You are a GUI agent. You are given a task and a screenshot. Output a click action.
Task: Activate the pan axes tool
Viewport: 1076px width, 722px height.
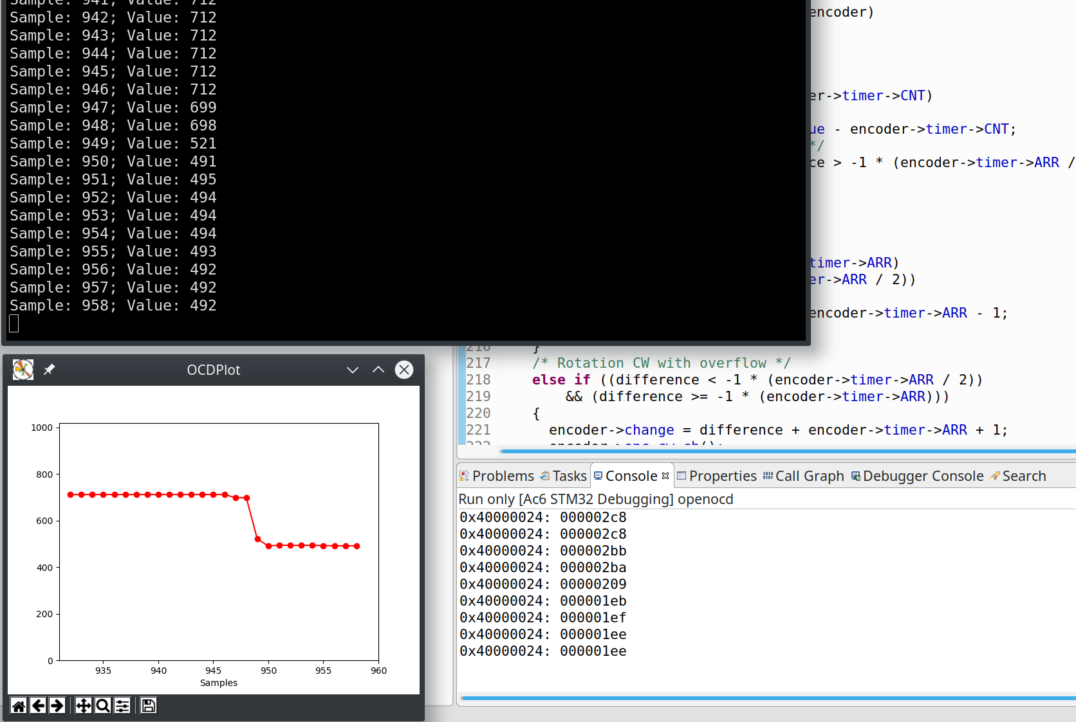83,706
